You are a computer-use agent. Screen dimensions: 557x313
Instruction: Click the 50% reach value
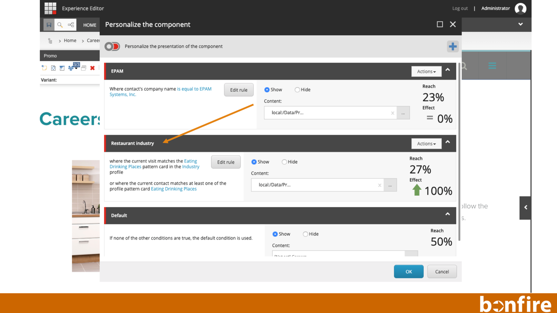[441, 242]
